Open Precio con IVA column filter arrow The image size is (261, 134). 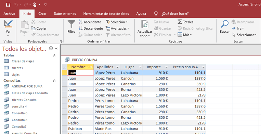(203, 67)
